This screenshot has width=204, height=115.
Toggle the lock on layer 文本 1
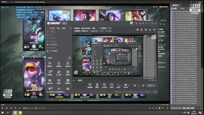click(x=50, y=44)
